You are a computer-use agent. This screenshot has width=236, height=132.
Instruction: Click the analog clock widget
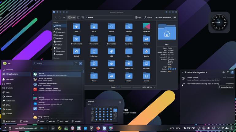pos(219,23)
